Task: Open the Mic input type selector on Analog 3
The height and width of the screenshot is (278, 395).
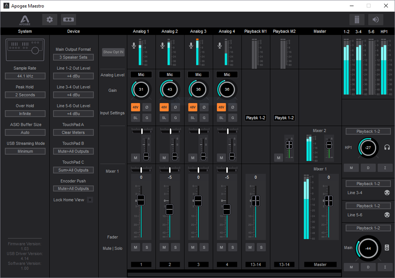Action: (x=198, y=74)
